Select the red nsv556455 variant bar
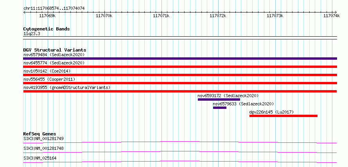Viewport: 348px width, 167px height. click(x=180, y=83)
